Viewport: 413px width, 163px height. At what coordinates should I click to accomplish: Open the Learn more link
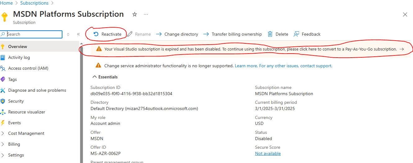(x=246, y=66)
